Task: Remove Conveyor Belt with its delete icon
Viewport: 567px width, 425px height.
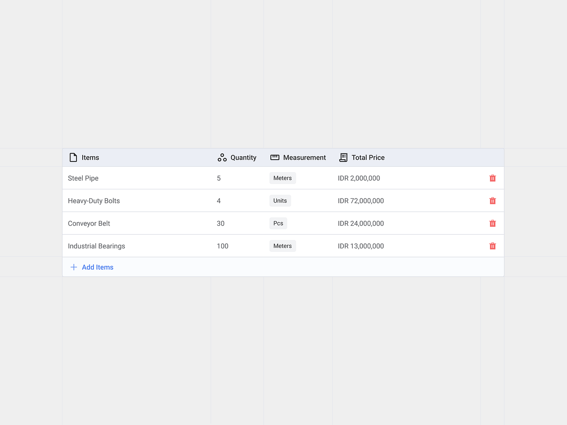Action: click(x=493, y=223)
